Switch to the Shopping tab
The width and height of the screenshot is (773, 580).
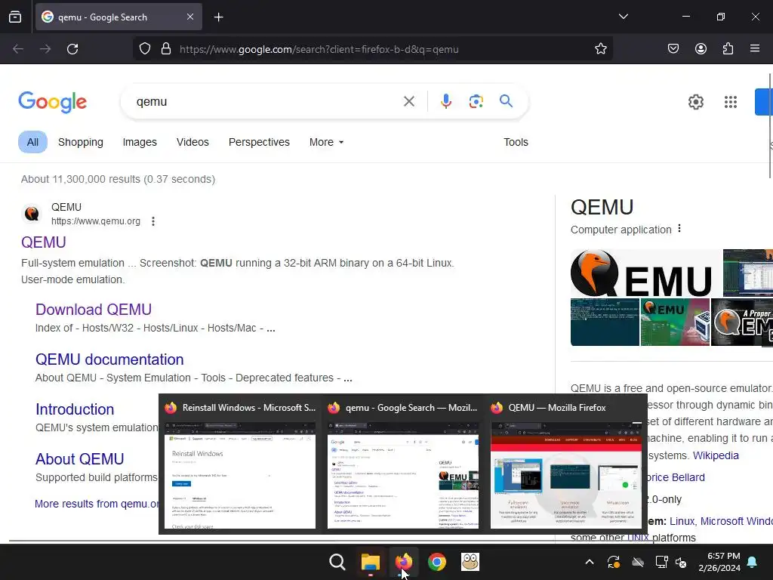80,142
